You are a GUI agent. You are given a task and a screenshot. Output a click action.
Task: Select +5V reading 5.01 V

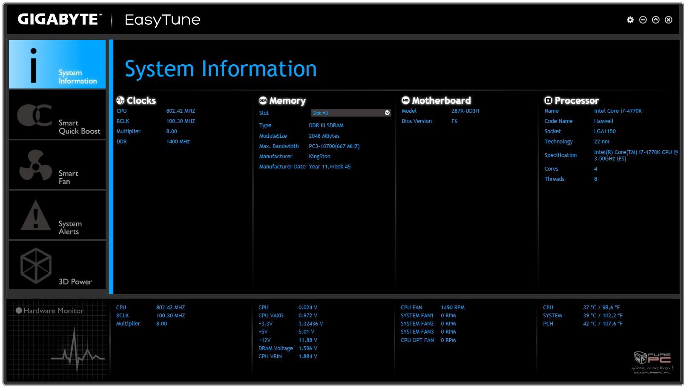point(307,332)
